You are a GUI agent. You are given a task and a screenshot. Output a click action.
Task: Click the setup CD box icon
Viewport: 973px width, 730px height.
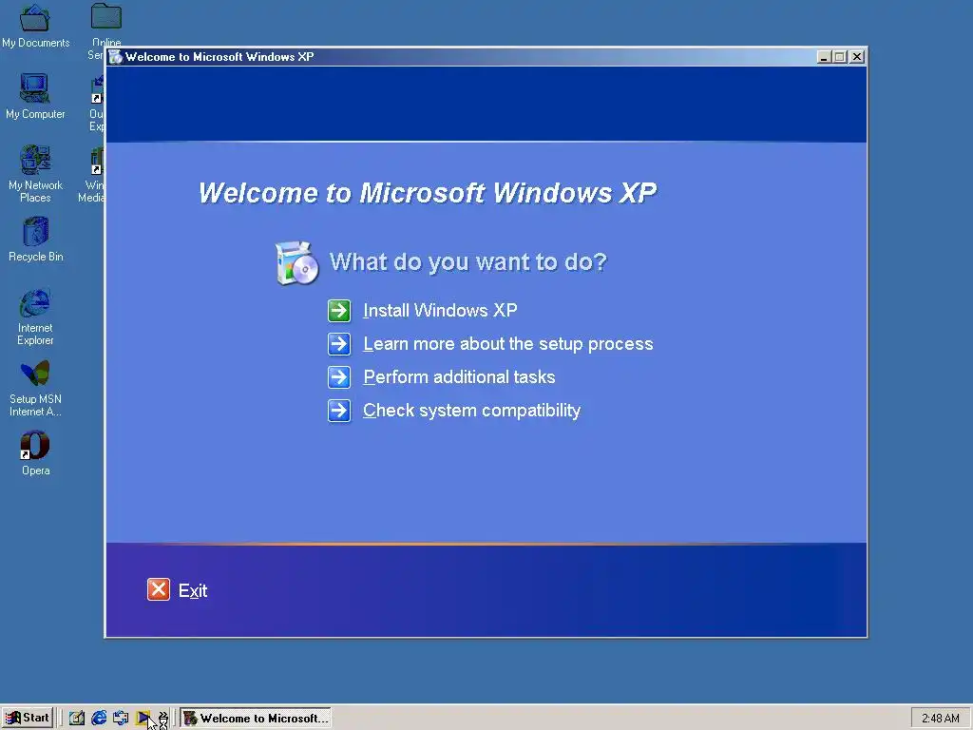point(296,263)
